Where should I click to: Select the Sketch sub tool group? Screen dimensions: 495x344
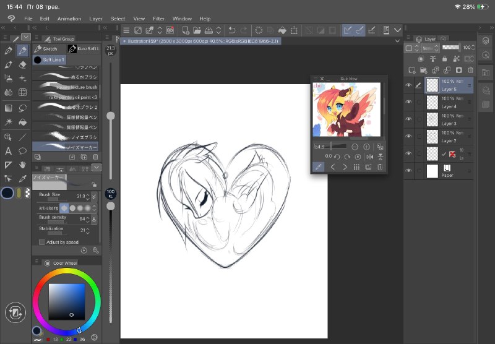[49, 49]
